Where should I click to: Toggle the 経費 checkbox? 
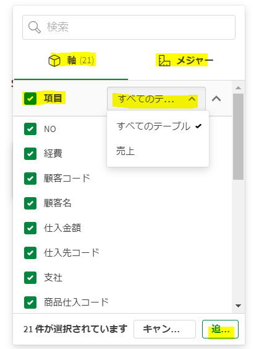[30, 154]
